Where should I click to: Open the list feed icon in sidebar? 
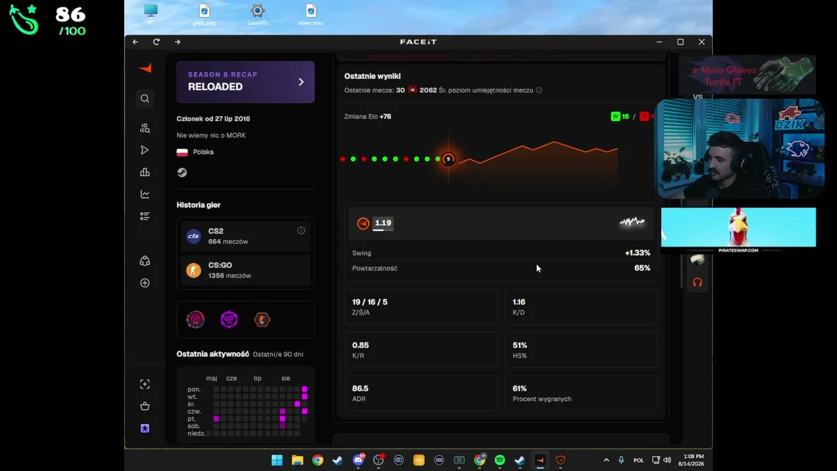(x=145, y=217)
